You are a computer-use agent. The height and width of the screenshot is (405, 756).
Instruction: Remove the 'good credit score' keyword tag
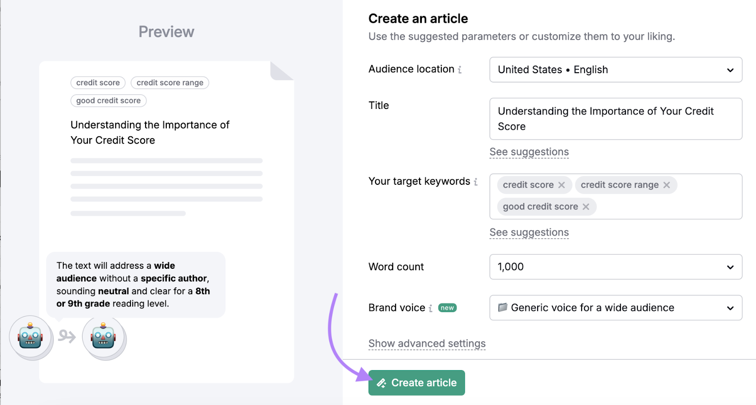(x=585, y=207)
